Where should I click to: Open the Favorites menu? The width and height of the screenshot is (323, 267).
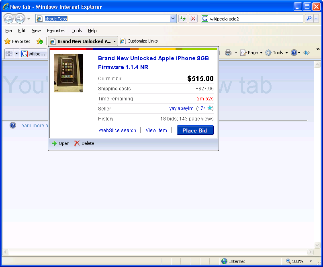[56, 31]
